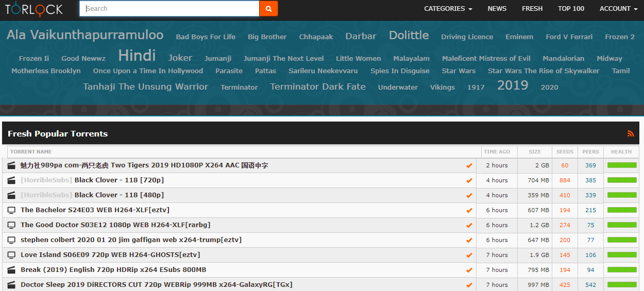Click the 1.2 GB size value
This screenshot has height=291, width=644.
point(539,225)
